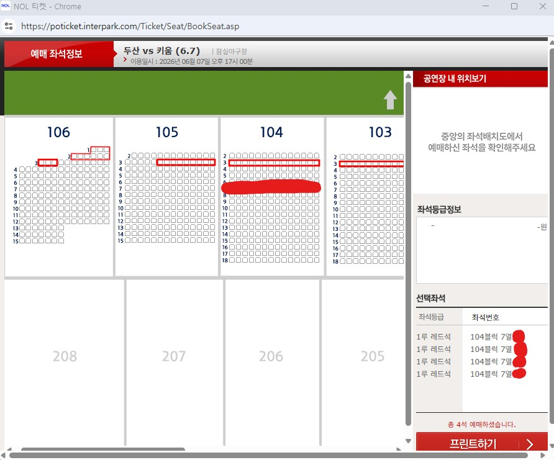
Task: Click the arrow icon on 프린트하기 button
Action: (529, 444)
